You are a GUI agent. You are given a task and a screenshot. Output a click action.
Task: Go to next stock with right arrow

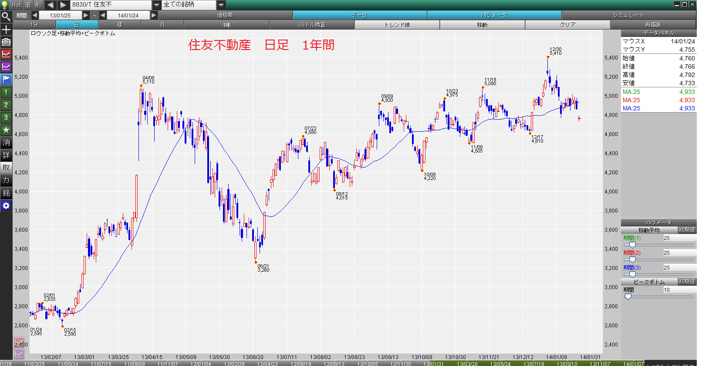point(63,5)
